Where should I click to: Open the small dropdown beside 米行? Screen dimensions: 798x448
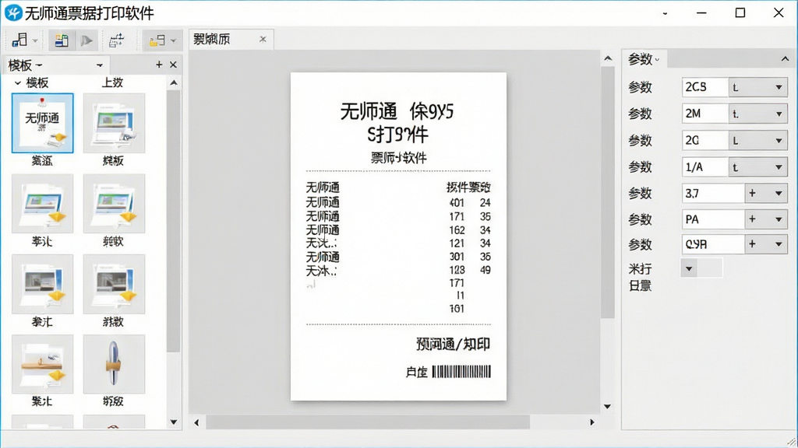(689, 268)
